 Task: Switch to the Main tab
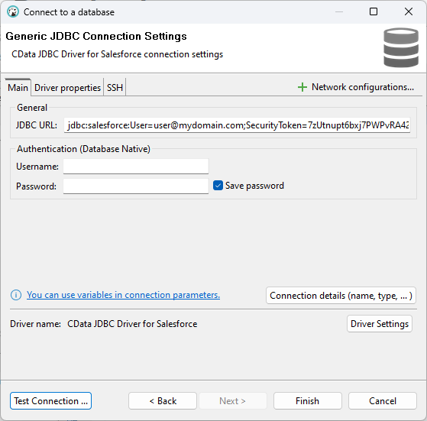pos(18,88)
